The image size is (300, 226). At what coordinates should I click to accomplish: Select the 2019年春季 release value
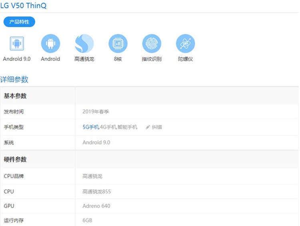(x=96, y=111)
